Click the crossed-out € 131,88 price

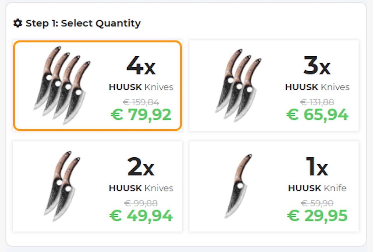(317, 102)
